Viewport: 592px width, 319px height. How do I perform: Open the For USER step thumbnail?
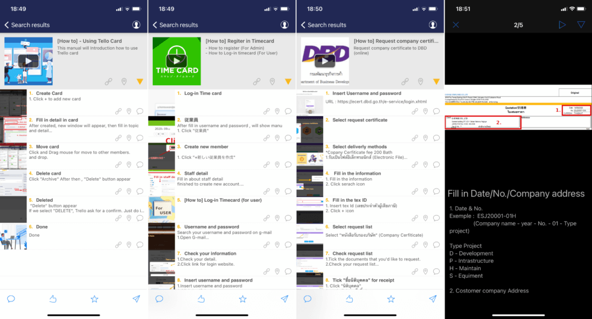162,209
